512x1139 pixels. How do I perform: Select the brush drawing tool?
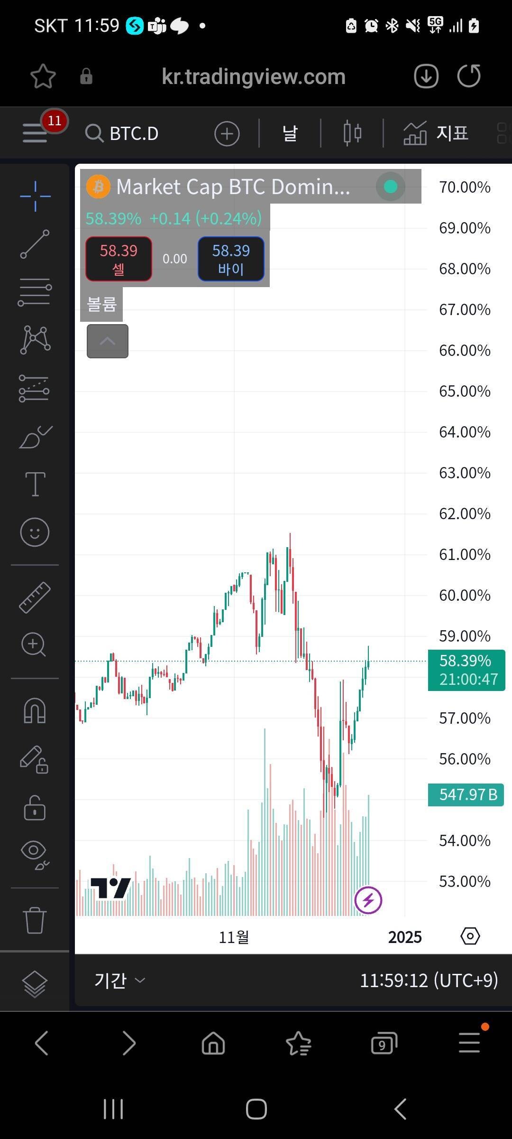(x=35, y=437)
